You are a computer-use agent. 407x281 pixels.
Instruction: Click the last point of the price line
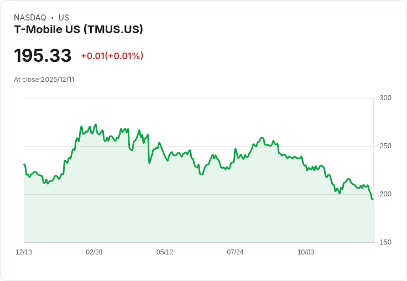[x=373, y=199]
